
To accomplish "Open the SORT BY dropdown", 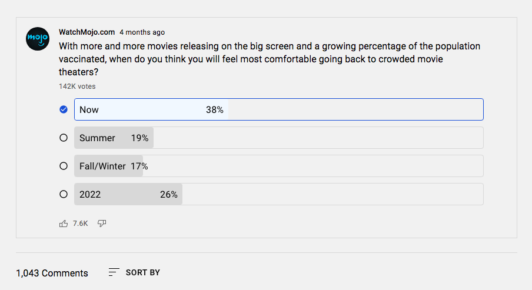I will (x=142, y=272).
